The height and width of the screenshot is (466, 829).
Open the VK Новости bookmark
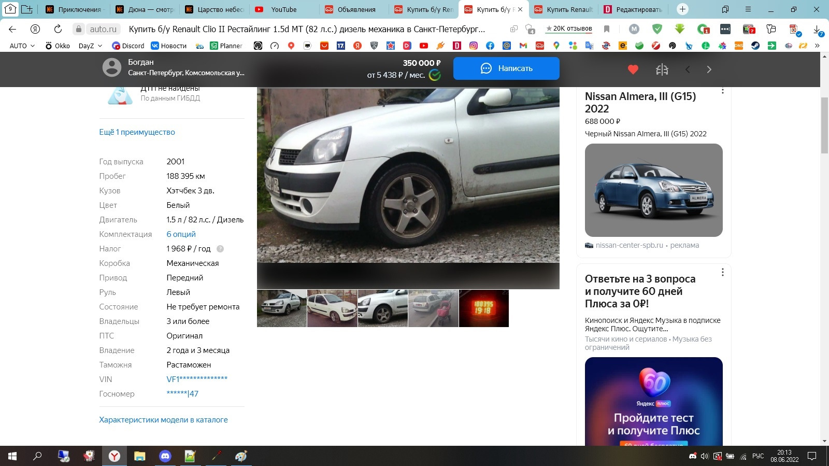(x=168, y=46)
